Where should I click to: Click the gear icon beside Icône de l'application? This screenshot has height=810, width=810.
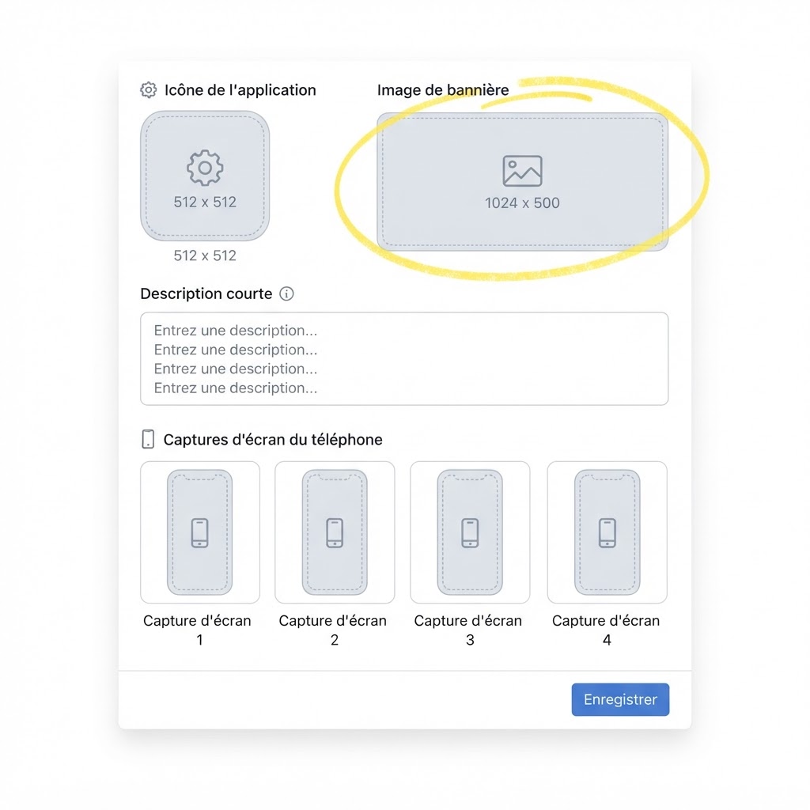[148, 90]
